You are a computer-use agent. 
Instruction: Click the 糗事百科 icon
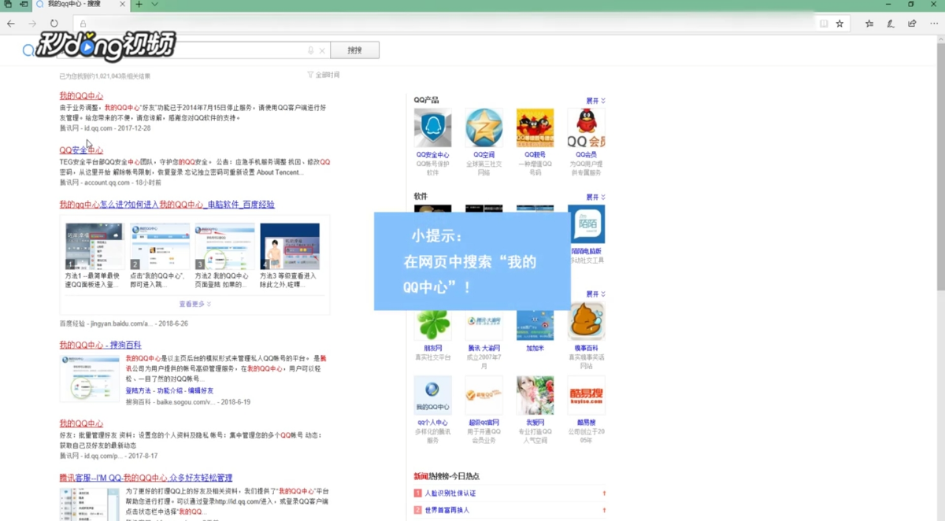587,321
